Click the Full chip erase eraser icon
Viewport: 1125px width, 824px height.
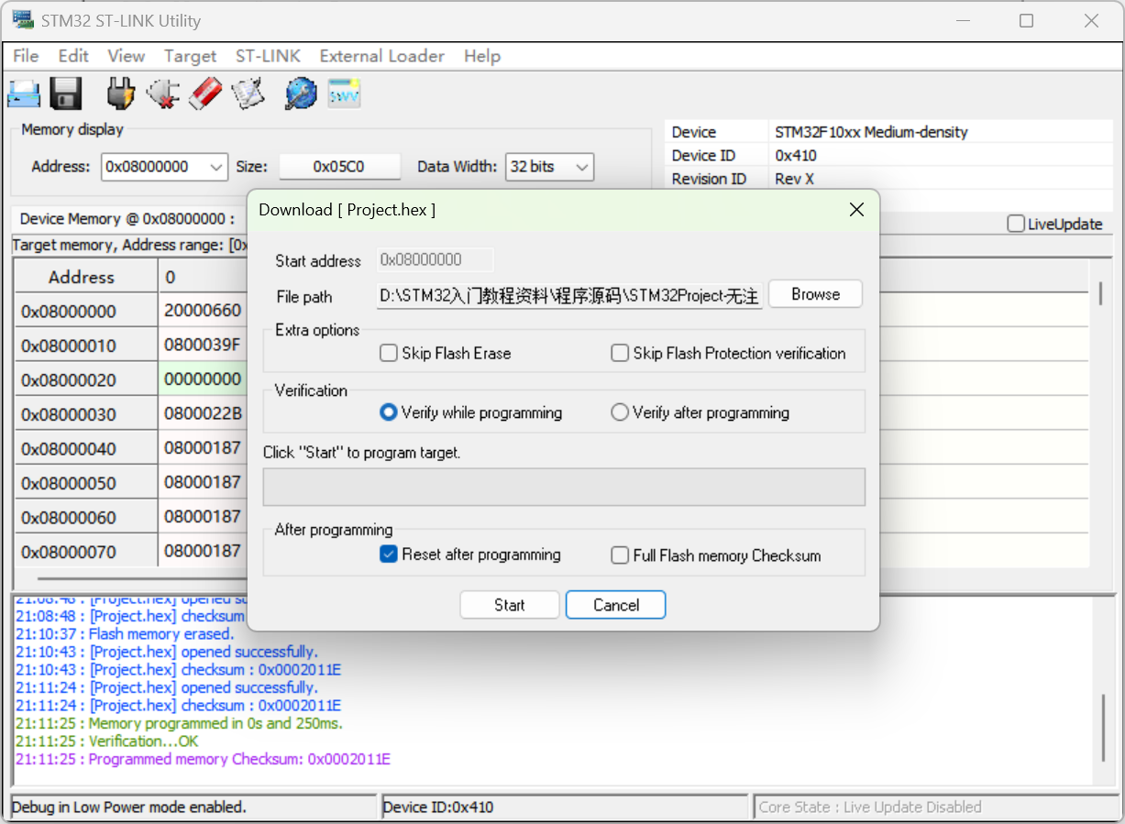205,93
